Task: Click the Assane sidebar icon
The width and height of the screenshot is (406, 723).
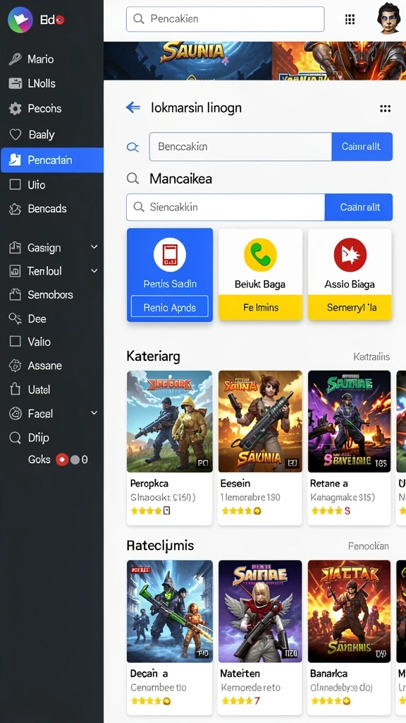Action: coord(16,366)
